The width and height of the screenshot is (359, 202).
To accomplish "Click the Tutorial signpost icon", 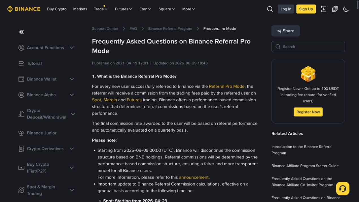I will [21, 63].
